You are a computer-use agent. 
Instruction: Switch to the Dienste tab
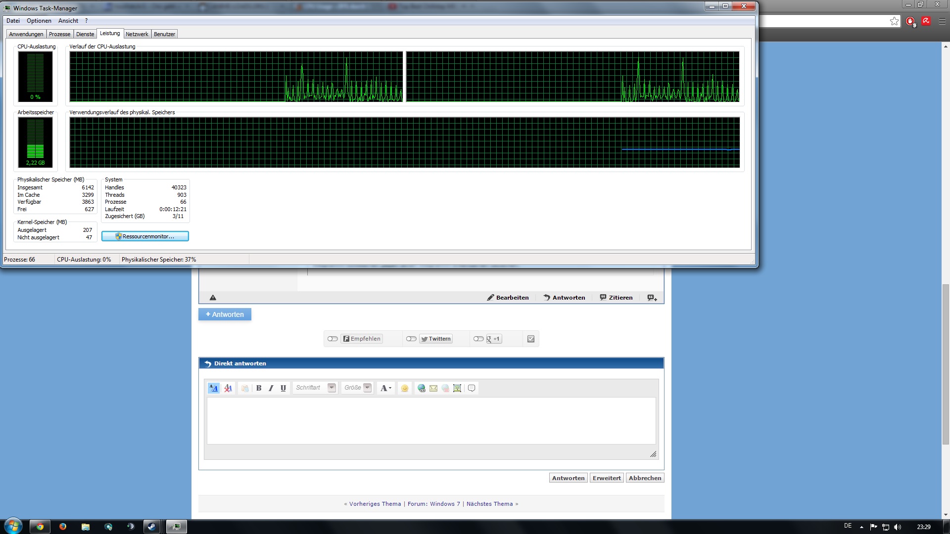[85, 34]
